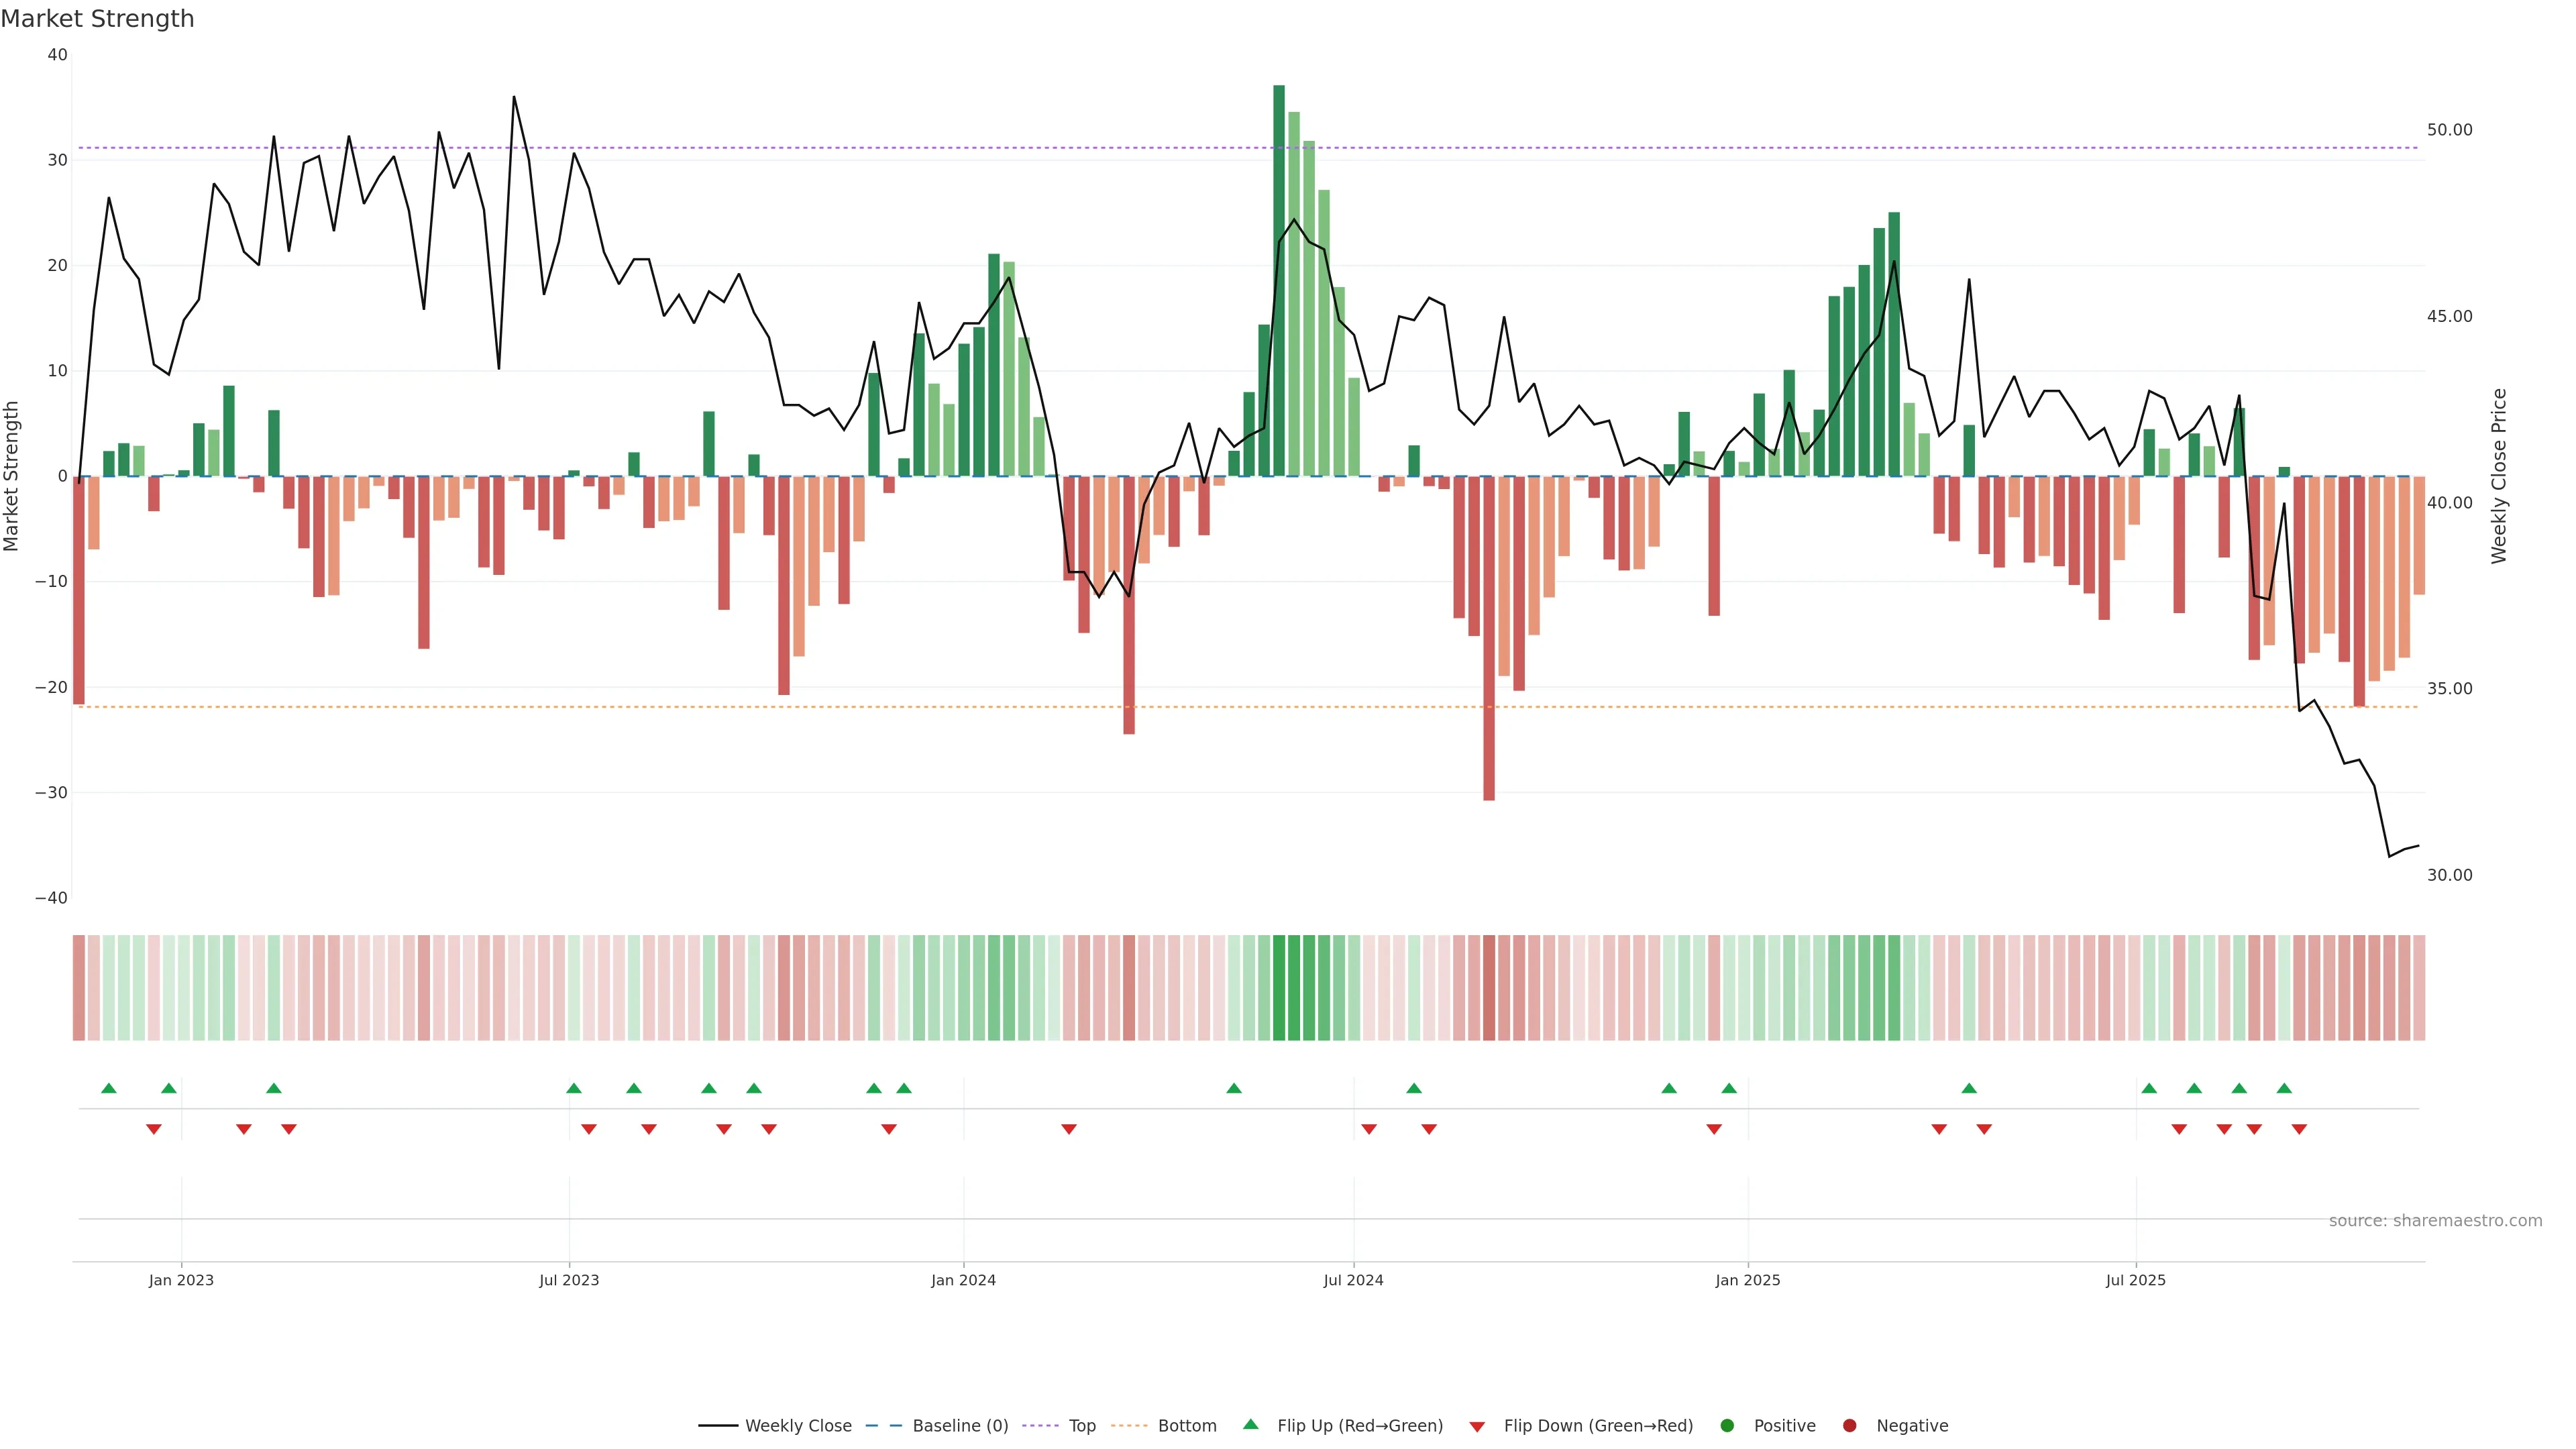Click the darkest green heatmap strip cell
This screenshot has width=2576, height=1449.
point(1279,987)
